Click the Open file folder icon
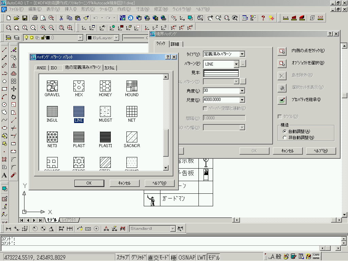 [16, 18]
